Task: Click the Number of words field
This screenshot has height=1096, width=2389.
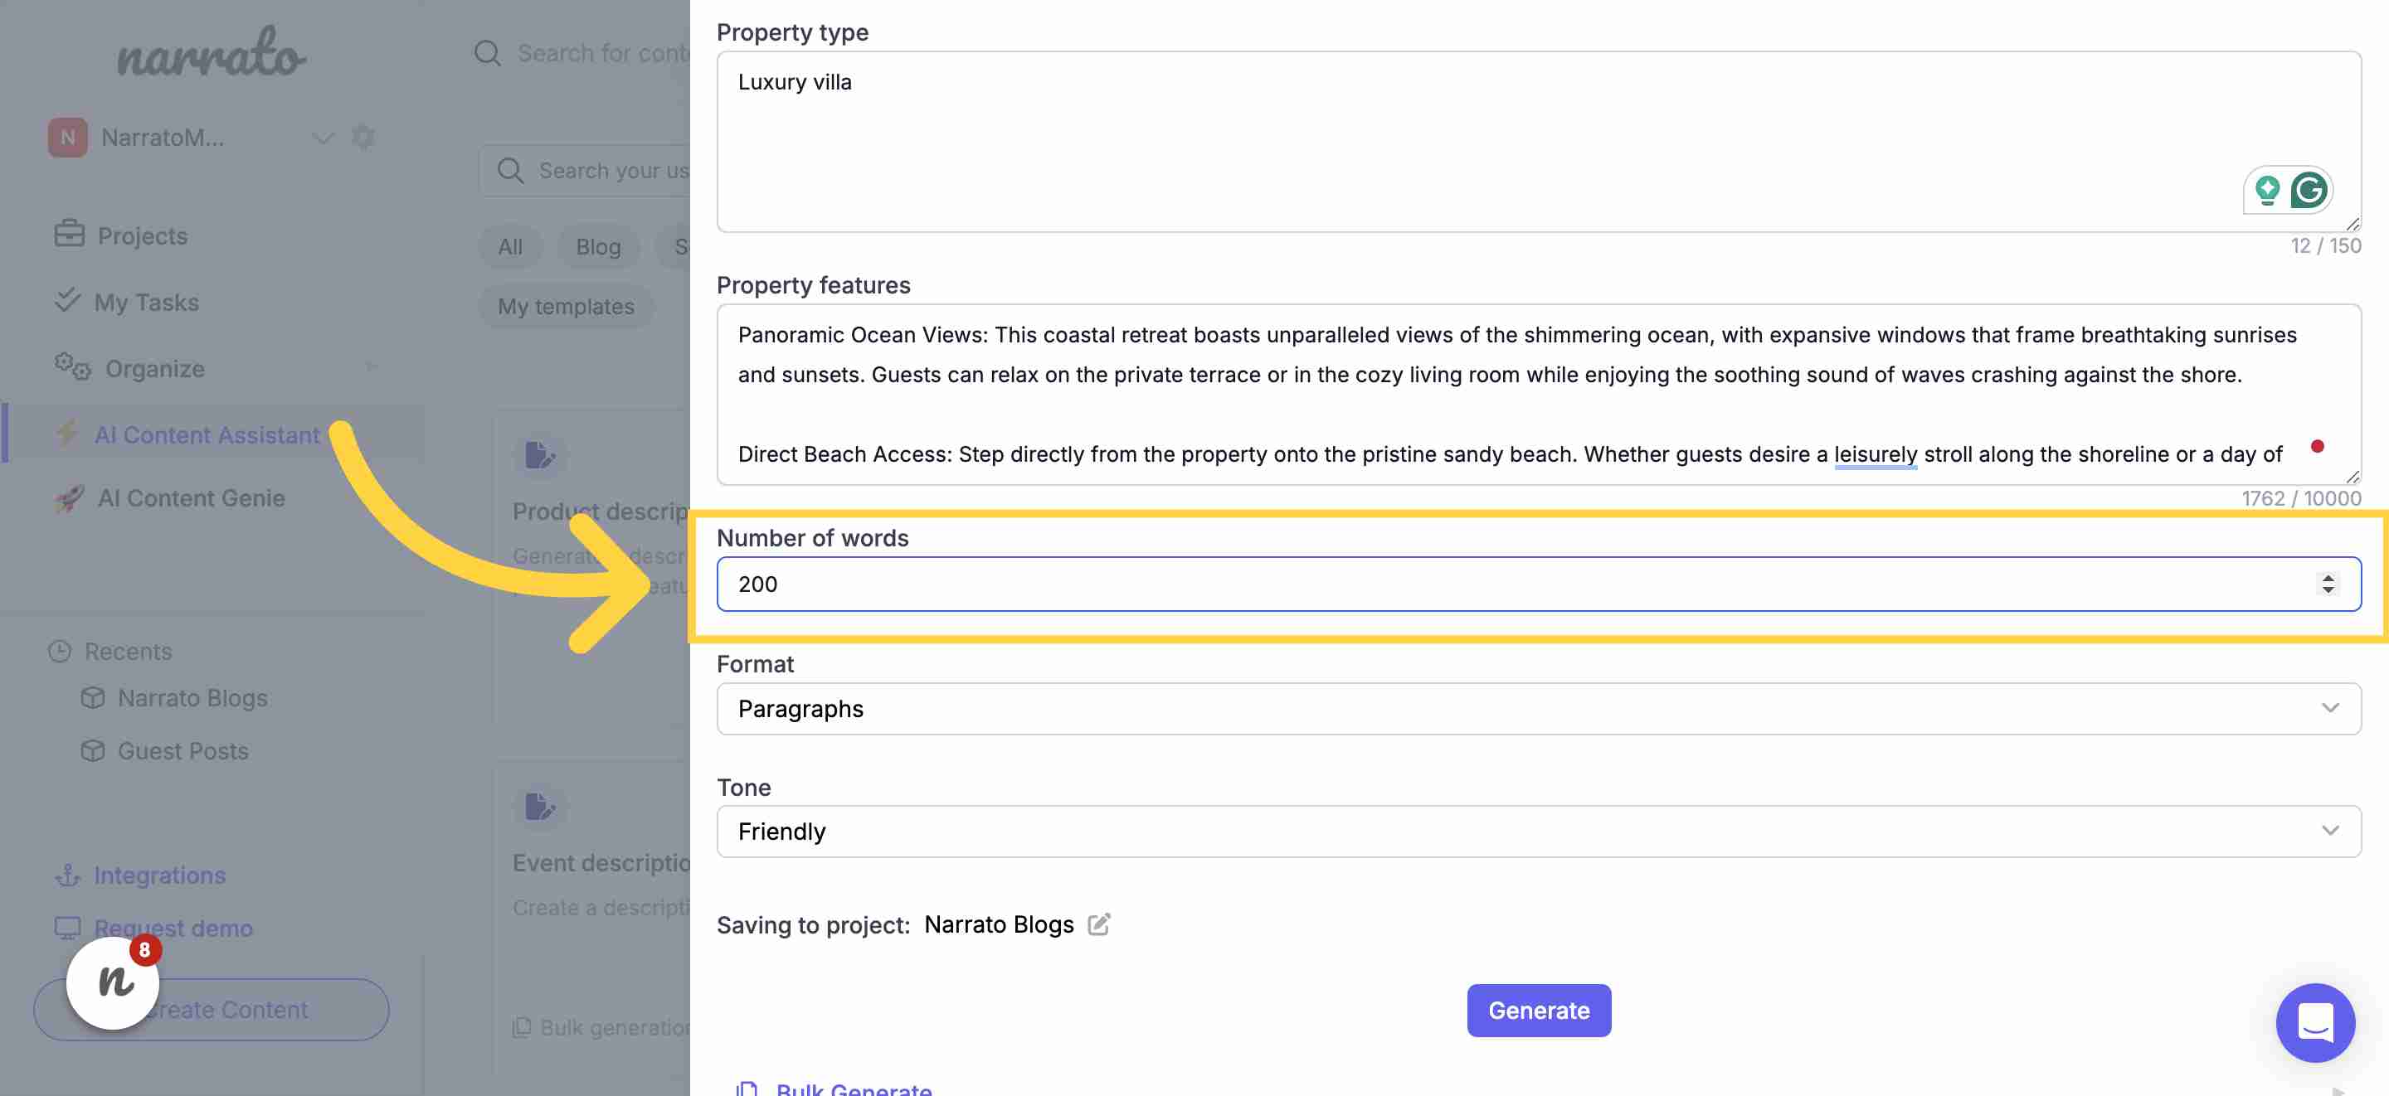Action: coord(1539,584)
